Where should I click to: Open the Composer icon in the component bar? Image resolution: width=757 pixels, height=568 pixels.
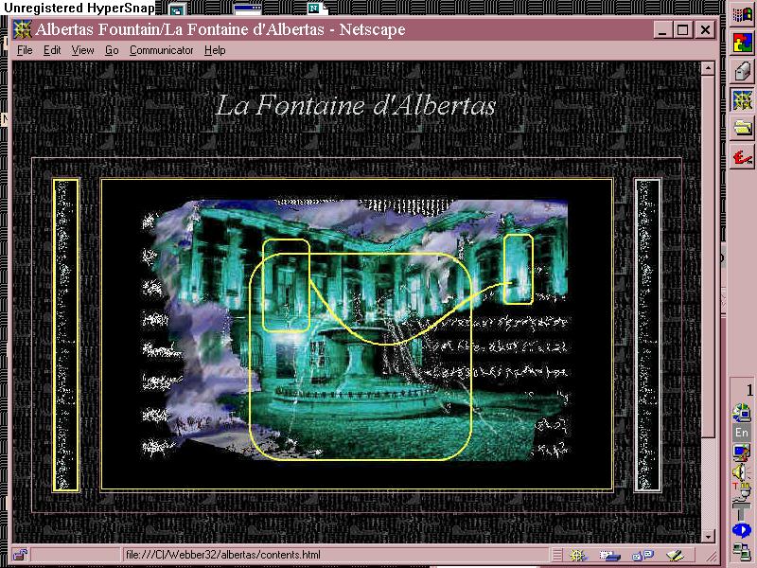point(674,555)
